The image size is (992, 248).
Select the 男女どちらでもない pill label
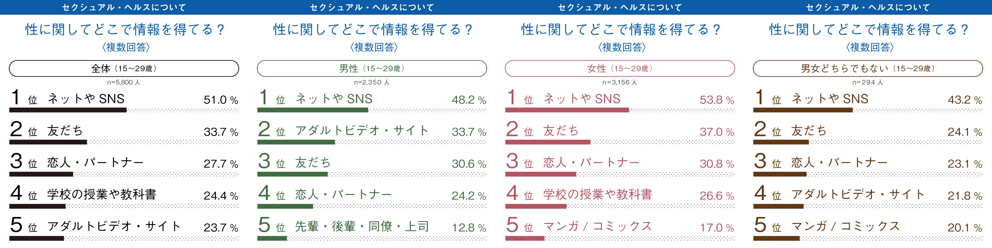pos(868,68)
